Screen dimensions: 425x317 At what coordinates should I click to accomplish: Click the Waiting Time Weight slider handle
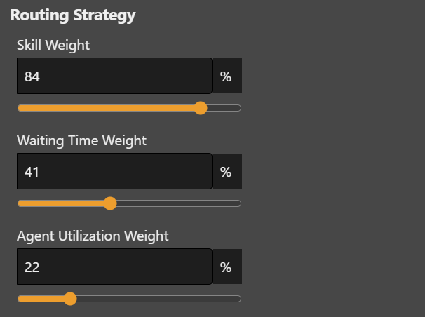click(109, 203)
